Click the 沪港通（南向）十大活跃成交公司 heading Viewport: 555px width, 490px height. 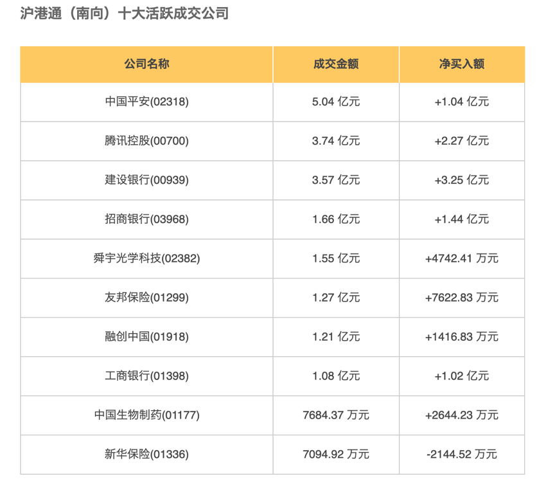[125, 14]
